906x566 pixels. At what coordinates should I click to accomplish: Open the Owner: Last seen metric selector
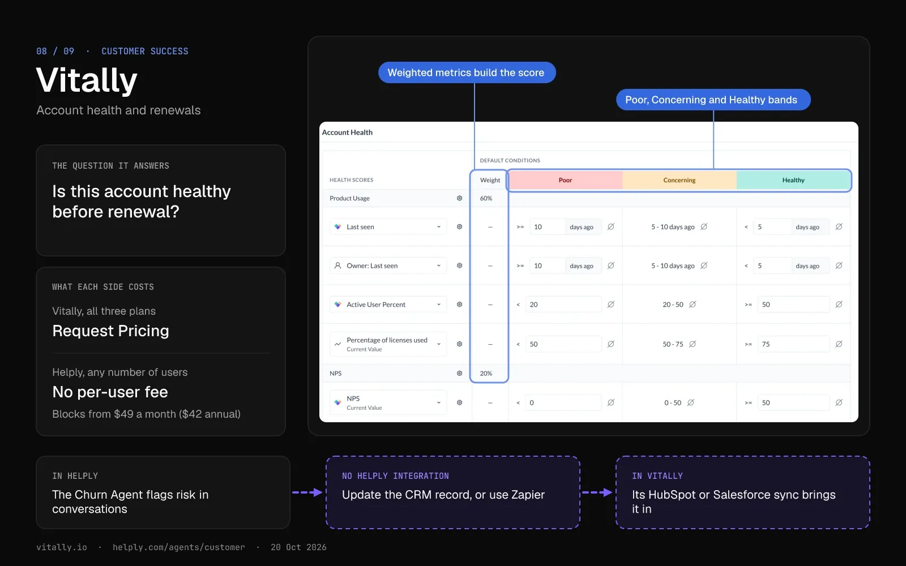[388, 265]
